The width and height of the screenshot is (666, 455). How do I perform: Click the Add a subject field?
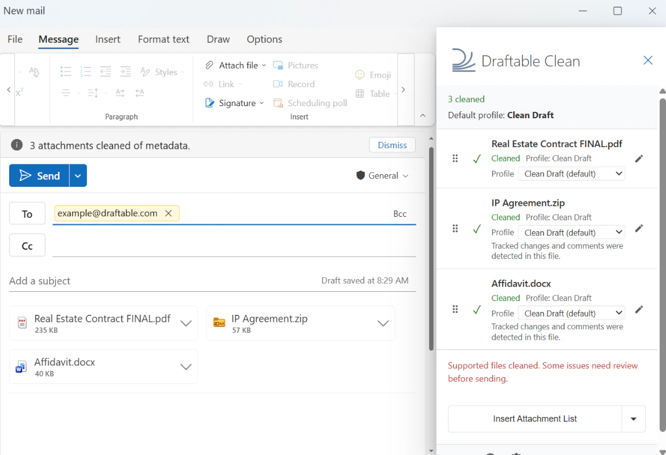[x=161, y=281]
